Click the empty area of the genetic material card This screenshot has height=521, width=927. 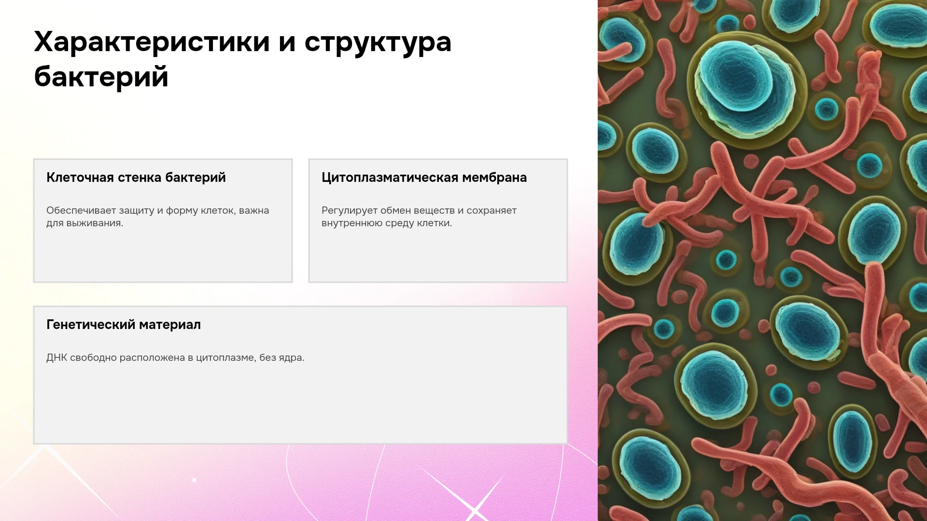300,405
